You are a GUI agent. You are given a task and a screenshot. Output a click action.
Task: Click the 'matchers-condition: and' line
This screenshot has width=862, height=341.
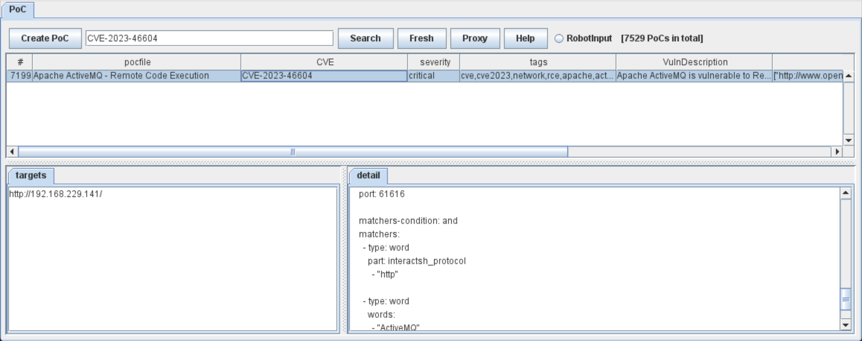(x=408, y=221)
